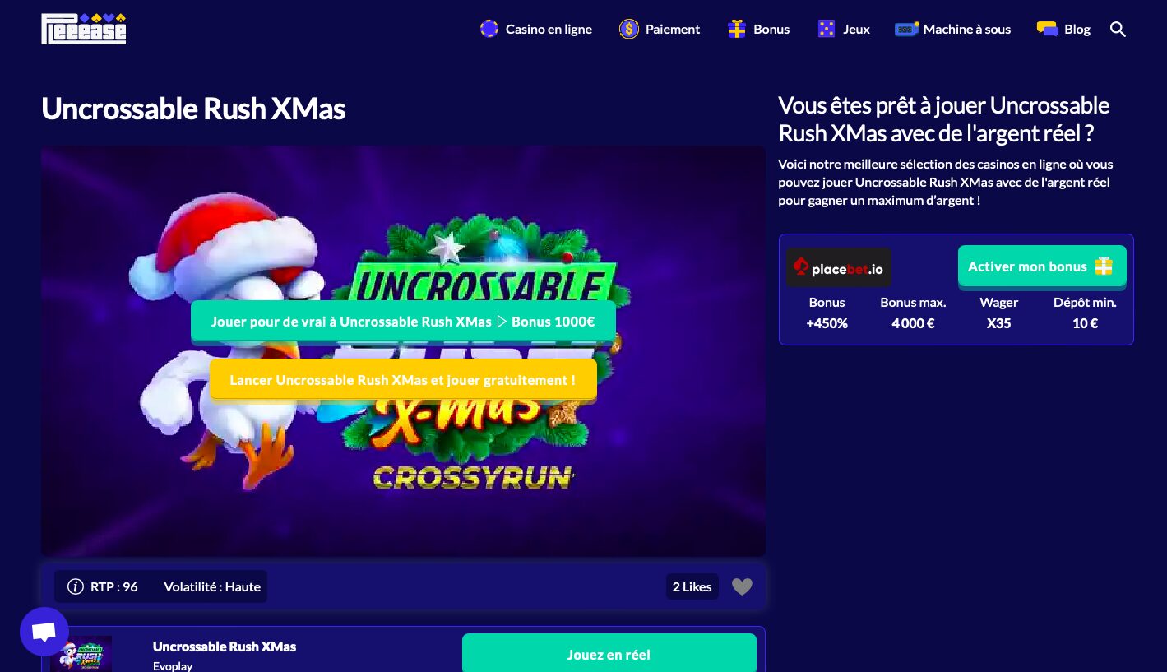Click the Pleeease site logo
The image size is (1167, 672).
click(84, 29)
